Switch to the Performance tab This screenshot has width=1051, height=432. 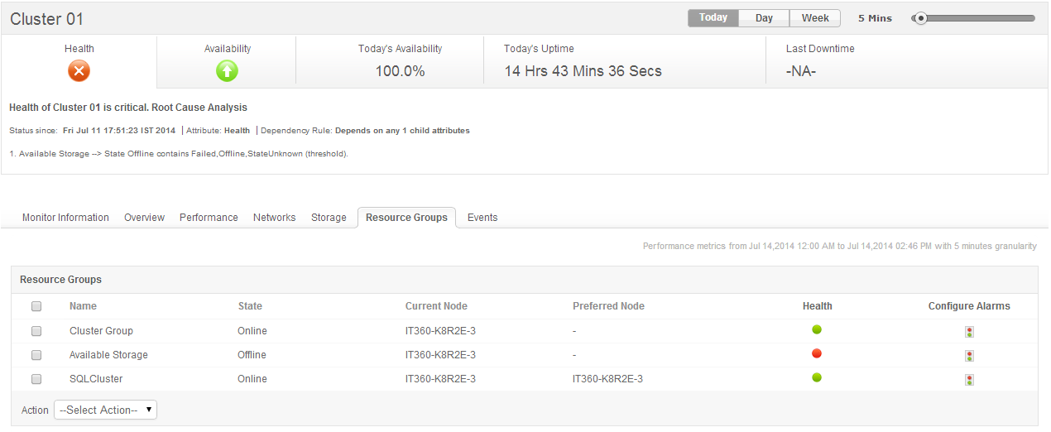click(209, 218)
